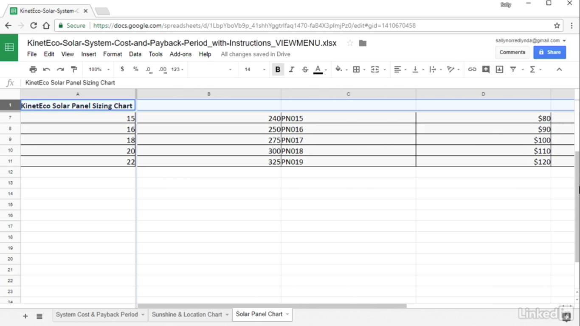Move document with folder icon
Viewport: 580px width, 326px height.
pyautogui.click(x=363, y=43)
